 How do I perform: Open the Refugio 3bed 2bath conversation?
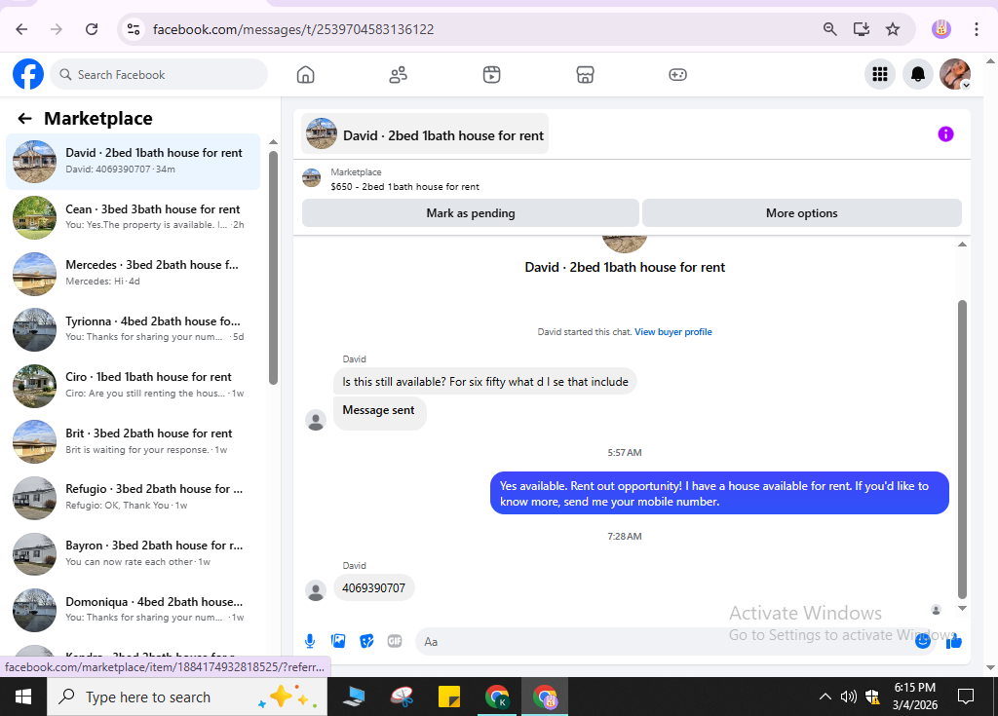coord(133,497)
